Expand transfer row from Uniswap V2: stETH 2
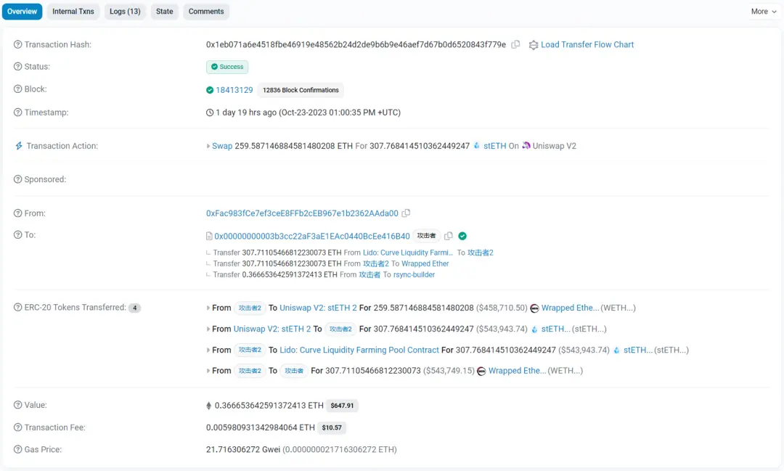The width and height of the screenshot is (784, 471). [208, 329]
